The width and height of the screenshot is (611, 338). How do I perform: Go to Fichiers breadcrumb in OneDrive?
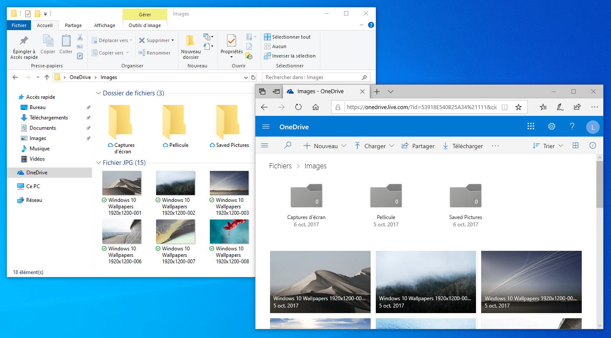(x=280, y=166)
